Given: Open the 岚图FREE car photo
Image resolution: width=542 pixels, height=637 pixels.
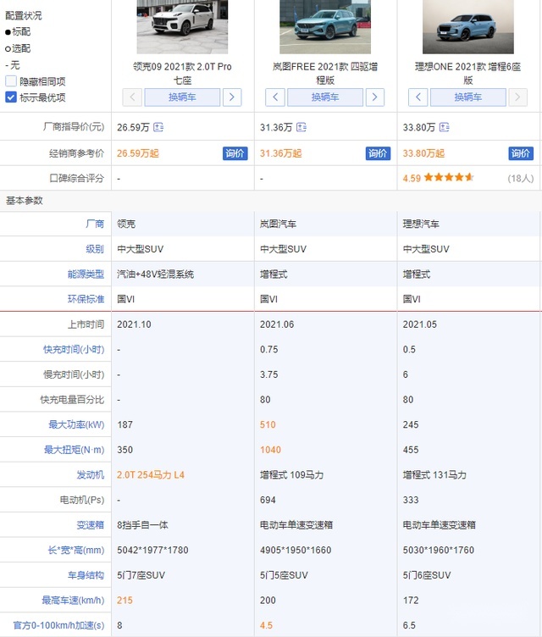Looking at the screenshot, I should pyautogui.click(x=325, y=27).
